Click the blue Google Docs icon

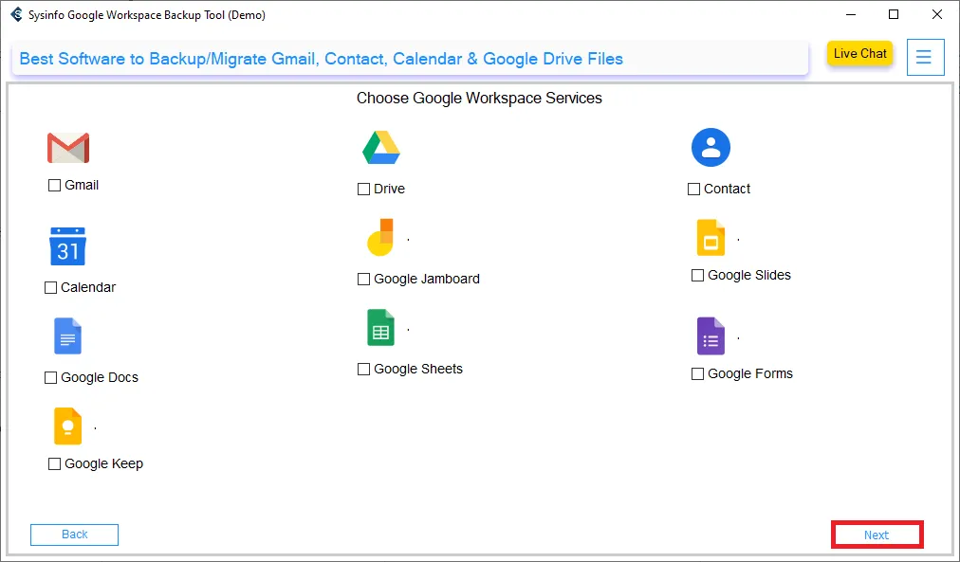click(x=67, y=336)
